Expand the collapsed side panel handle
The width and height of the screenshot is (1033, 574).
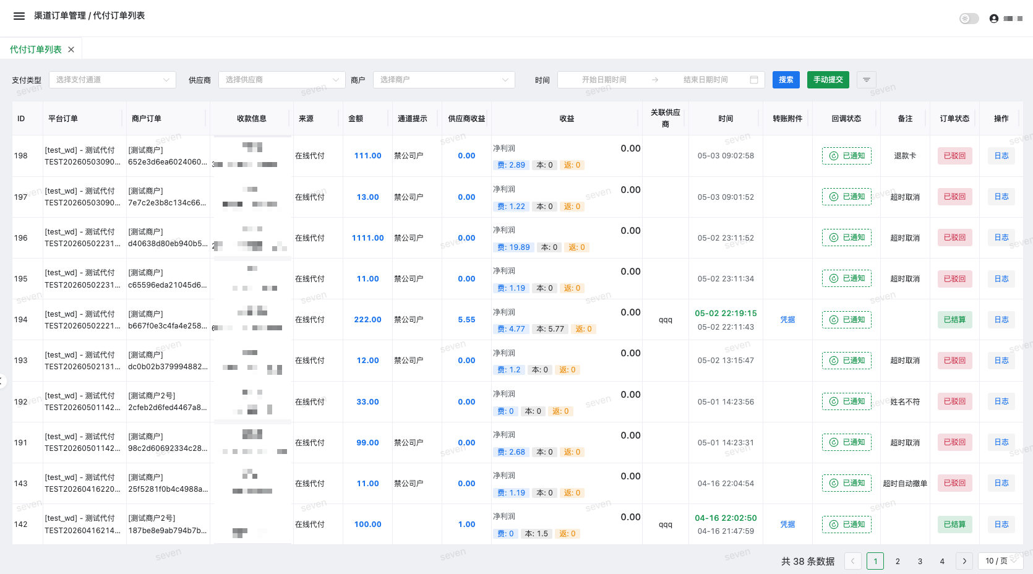tap(2, 381)
